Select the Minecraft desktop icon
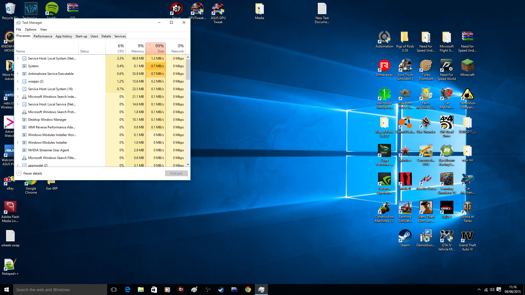Screen dimensions: 525x295 467,68
